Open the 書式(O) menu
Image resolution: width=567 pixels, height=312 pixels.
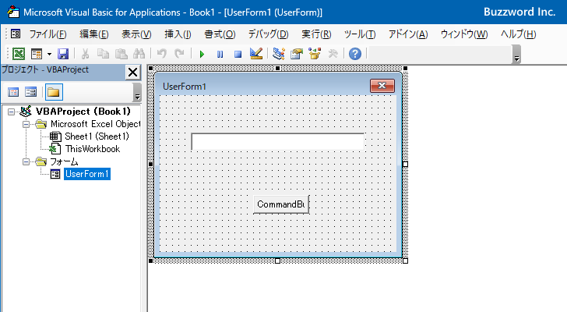pyautogui.click(x=220, y=34)
